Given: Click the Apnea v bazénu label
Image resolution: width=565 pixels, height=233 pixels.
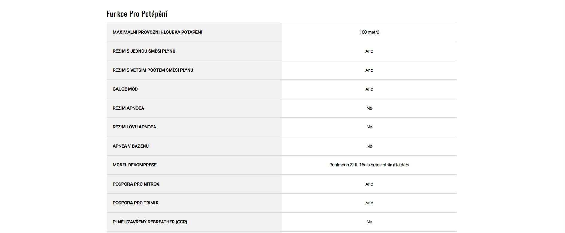Looking at the screenshot, I should [130, 146].
